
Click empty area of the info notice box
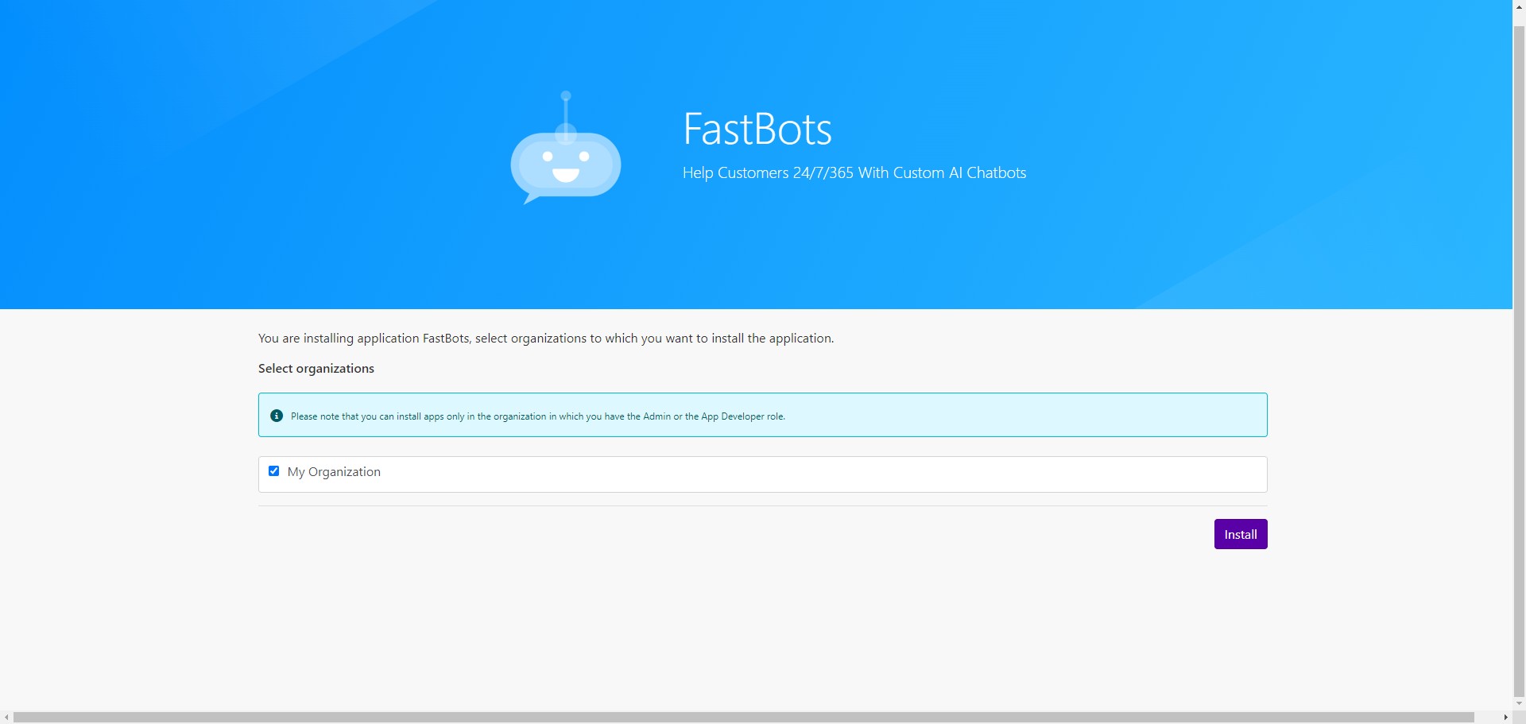pyautogui.click(x=1033, y=415)
